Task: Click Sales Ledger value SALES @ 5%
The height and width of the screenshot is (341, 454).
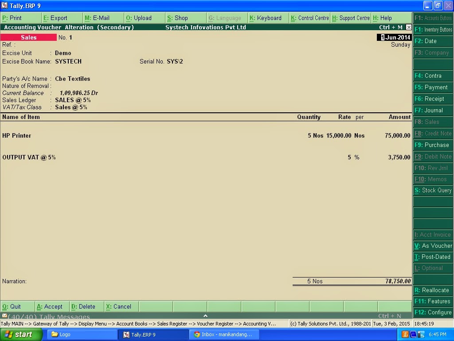Action: (x=73, y=100)
